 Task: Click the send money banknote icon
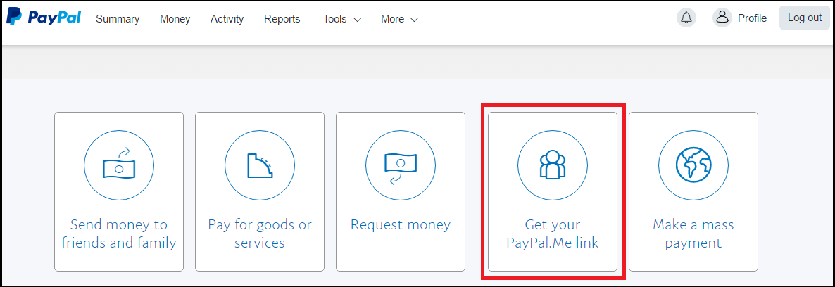(x=119, y=165)
